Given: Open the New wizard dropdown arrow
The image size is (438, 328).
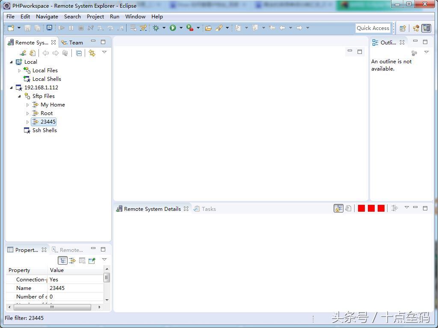Looking at the screenshot, I should pos(19,28).
